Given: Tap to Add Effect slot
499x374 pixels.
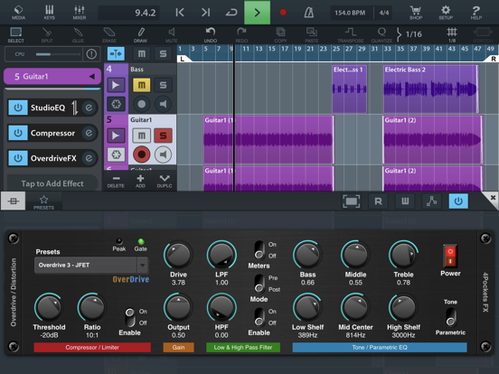Looking at the screenshot, I should [52, 183].
